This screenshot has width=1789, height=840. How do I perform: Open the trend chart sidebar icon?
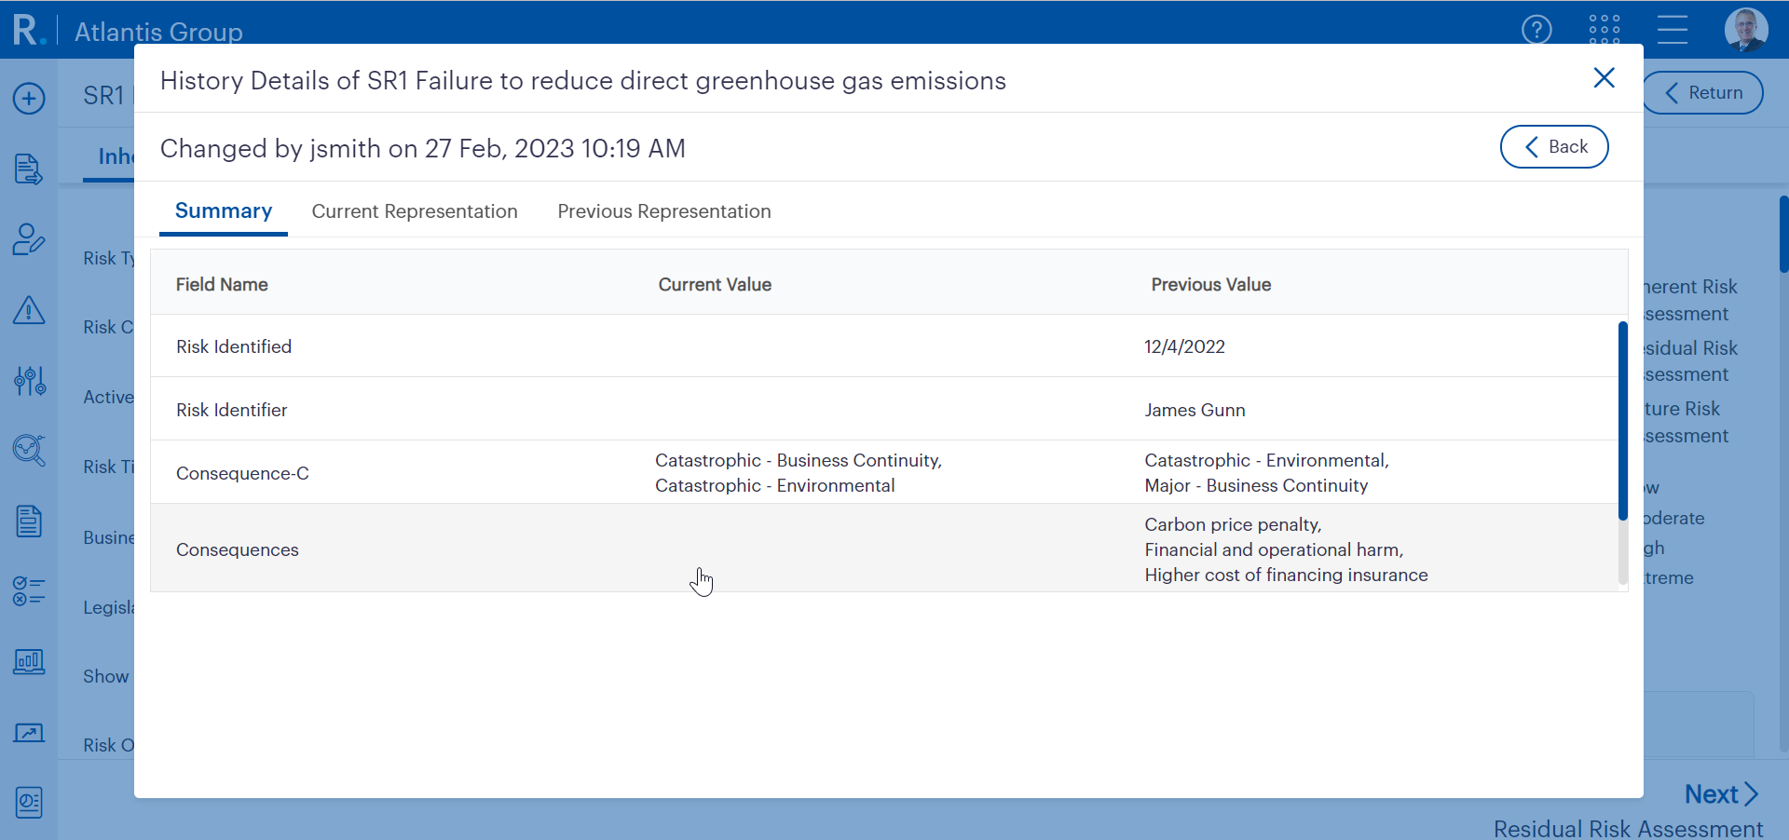(x=29, y=733)
